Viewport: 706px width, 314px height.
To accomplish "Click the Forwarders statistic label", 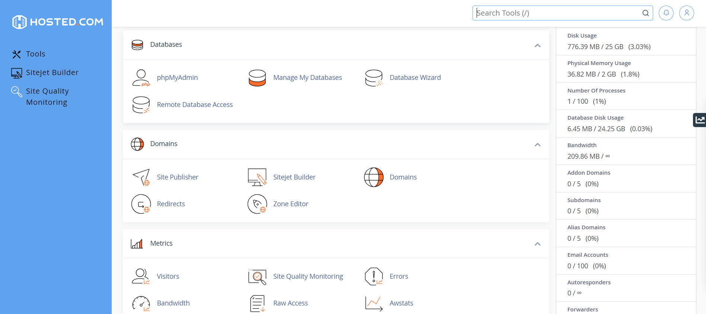I will (x=583, y=310).
